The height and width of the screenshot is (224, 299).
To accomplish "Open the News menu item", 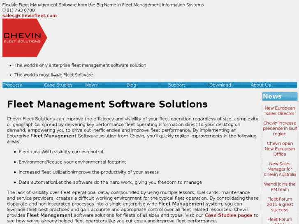I will tap(91, 85).
